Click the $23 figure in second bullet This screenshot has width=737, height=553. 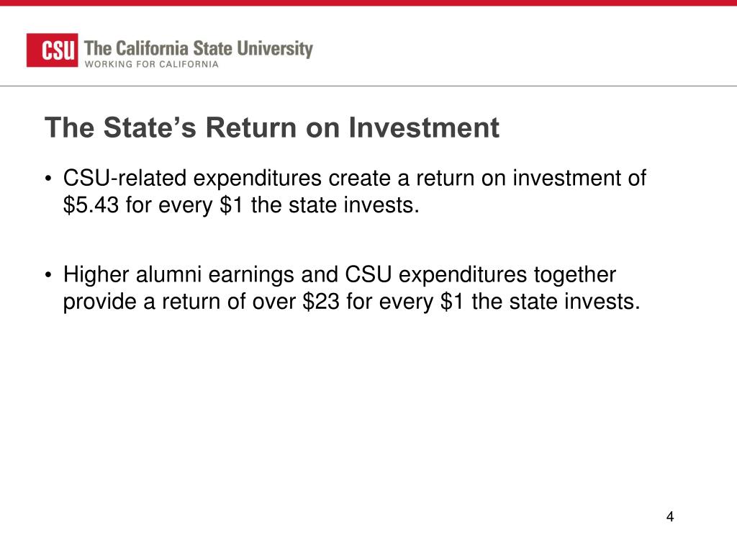pos(321,302)
